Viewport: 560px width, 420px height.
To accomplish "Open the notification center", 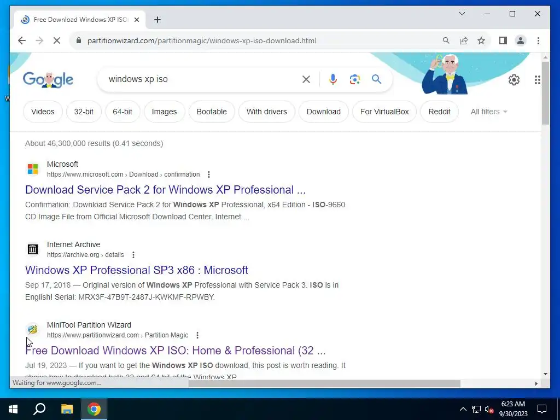I will click(x=542, y=409).
